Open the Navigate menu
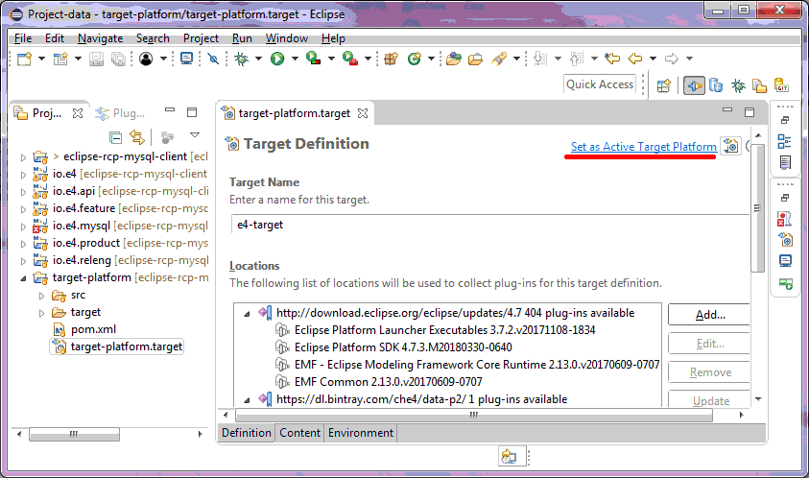The image size is (809, 478). pos(100,38)
